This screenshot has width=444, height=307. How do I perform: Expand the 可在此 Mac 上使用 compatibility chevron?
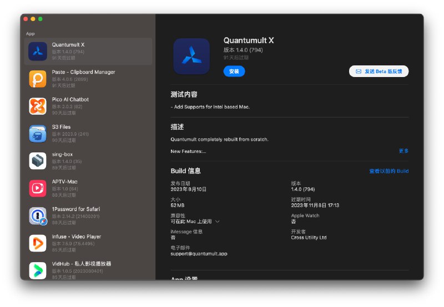click(x=217, y=221)
